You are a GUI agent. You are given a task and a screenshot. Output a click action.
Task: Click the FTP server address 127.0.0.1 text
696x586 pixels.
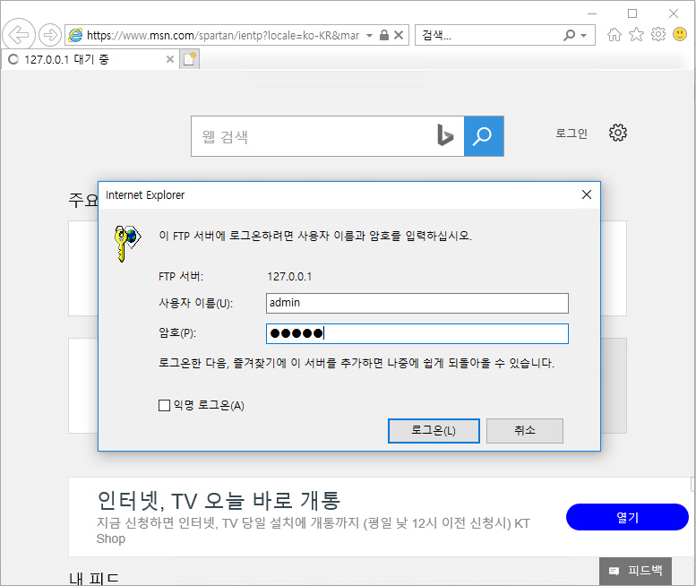(289, 277)
